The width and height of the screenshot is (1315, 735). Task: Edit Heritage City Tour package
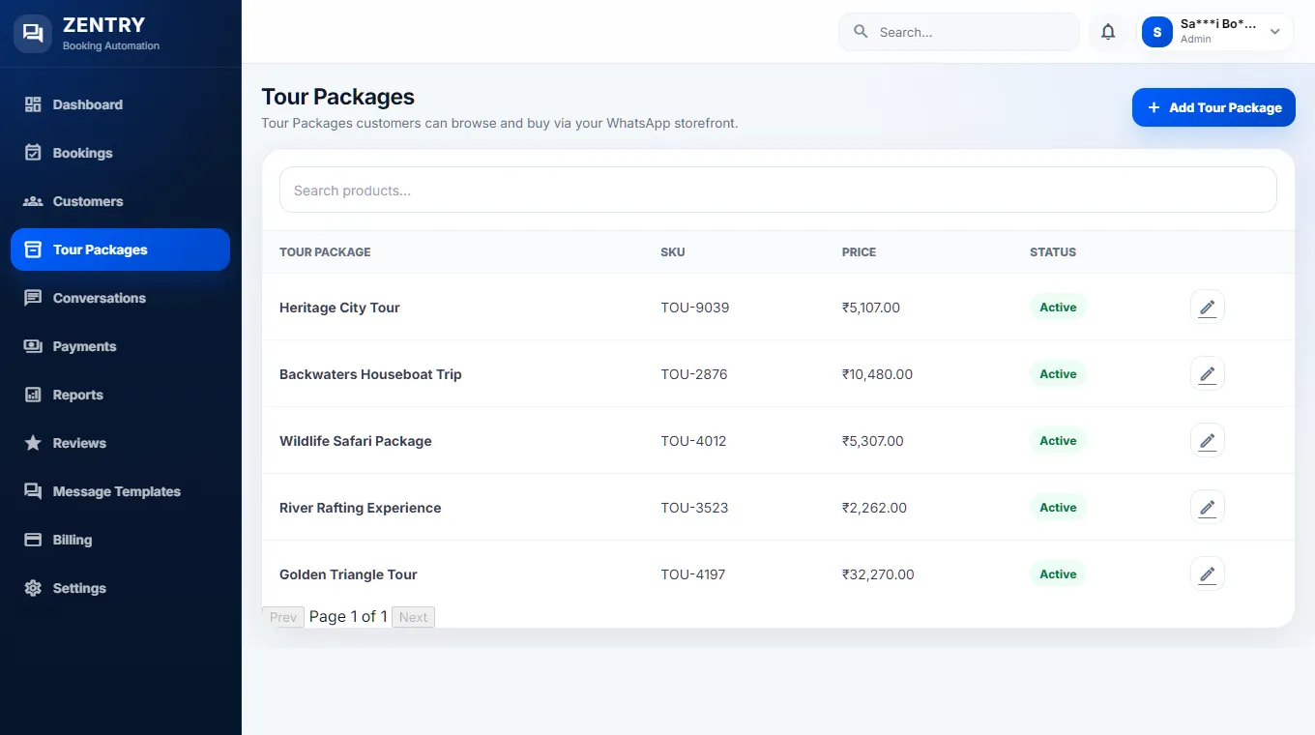1207,308
